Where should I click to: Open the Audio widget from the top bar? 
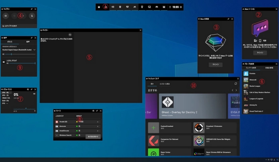point(113,7)
